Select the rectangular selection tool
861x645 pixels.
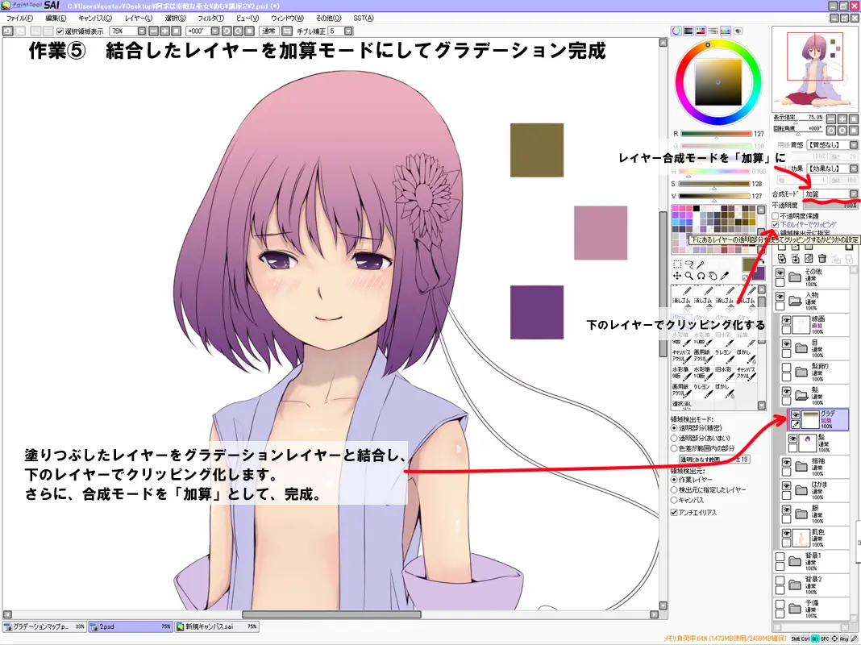tap(678, 264)
